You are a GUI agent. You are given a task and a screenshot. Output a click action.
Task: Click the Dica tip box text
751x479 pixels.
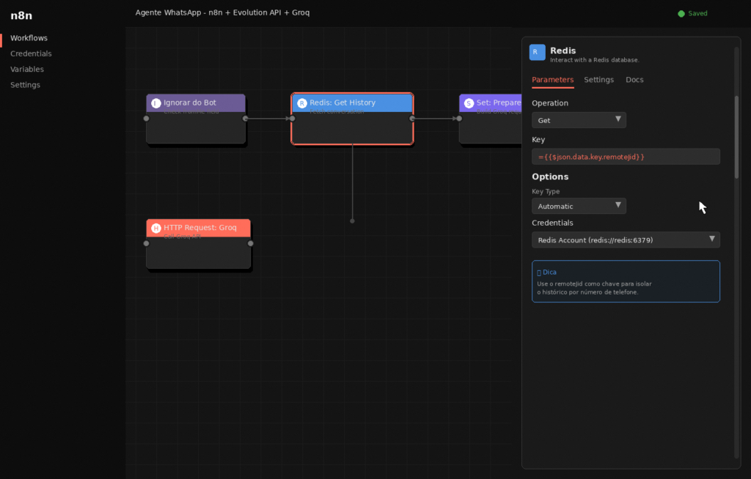click(x=594, y=288)
